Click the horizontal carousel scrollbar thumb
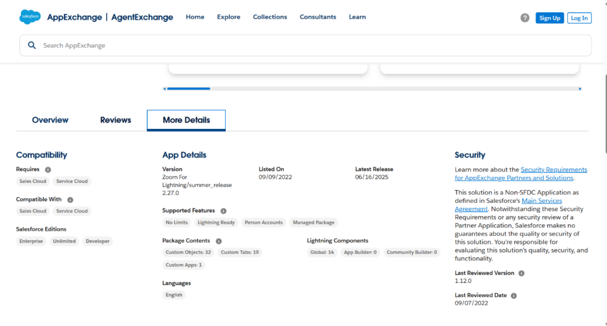Image resolution: width=607 pixels, height=326 pixels. pyautogui.click(x=189, y=89)
